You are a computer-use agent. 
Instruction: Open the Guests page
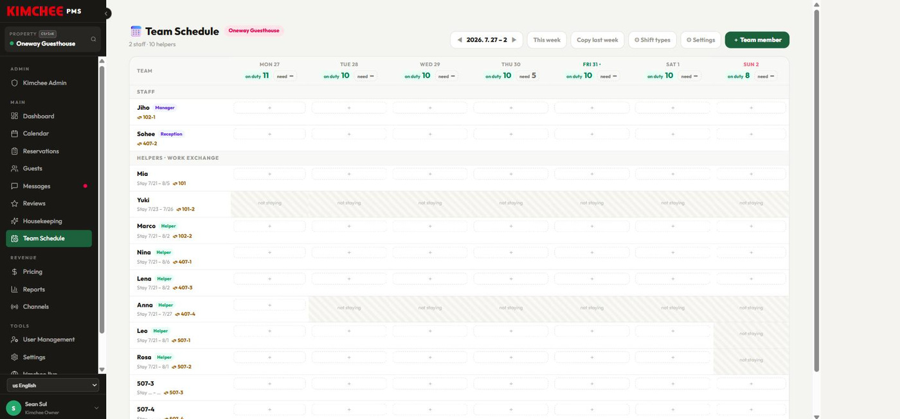(x=49, y=169)
